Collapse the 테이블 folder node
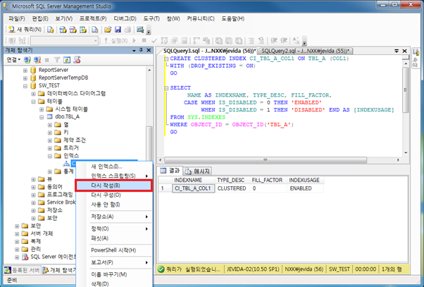424x287 pixels. pos(33,102)
